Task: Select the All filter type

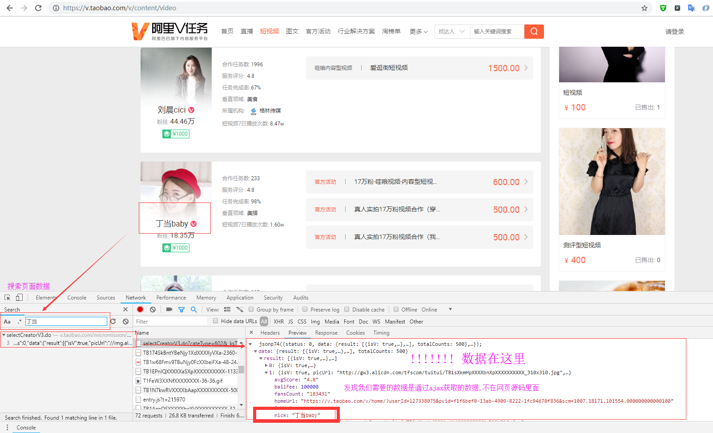Action: (x=264, y=321)
